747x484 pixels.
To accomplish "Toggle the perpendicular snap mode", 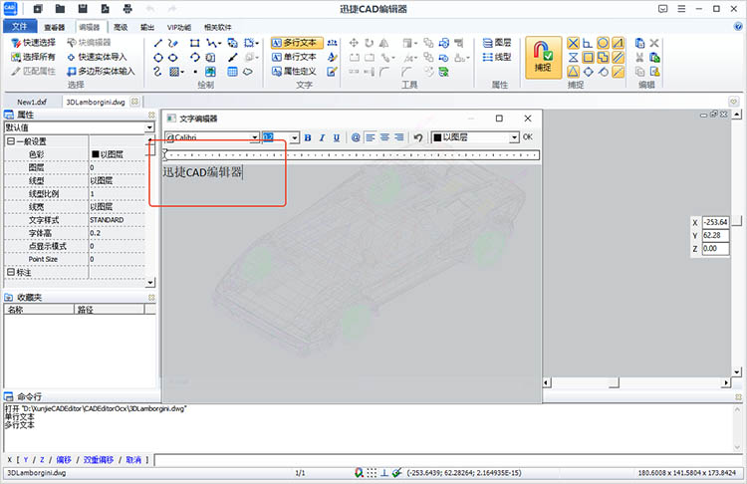I will pyautogui.click(x=588, y=44).
